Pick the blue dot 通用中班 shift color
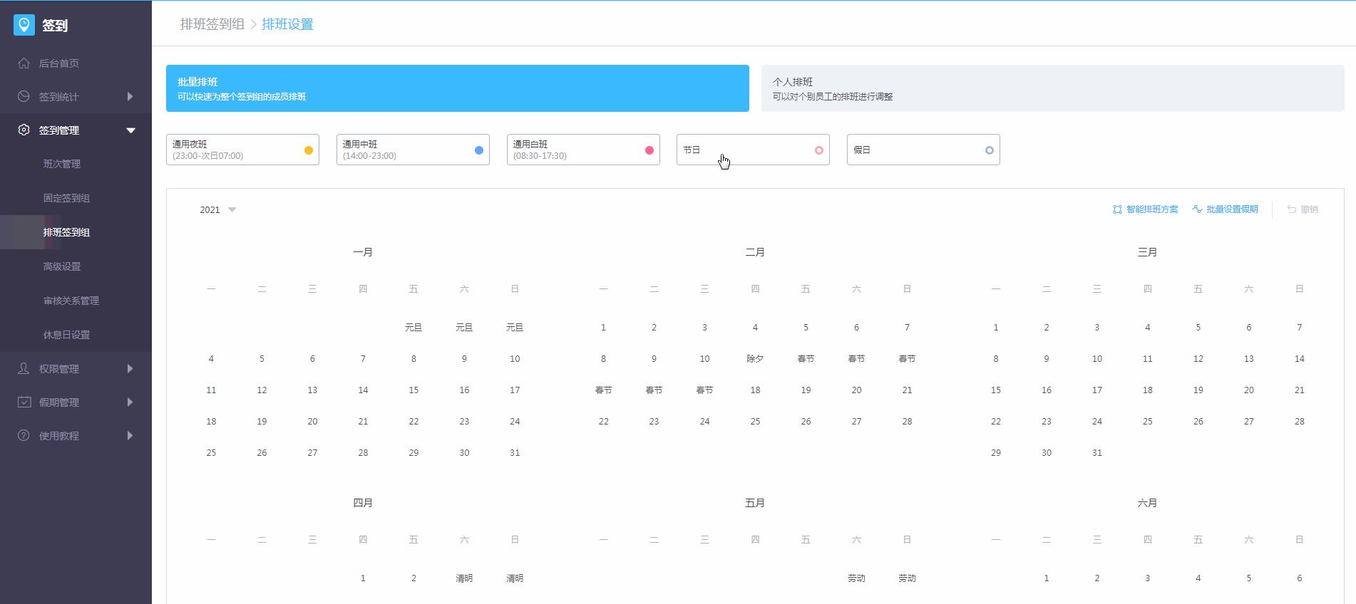1356x604 pixels. click(478, 150)
